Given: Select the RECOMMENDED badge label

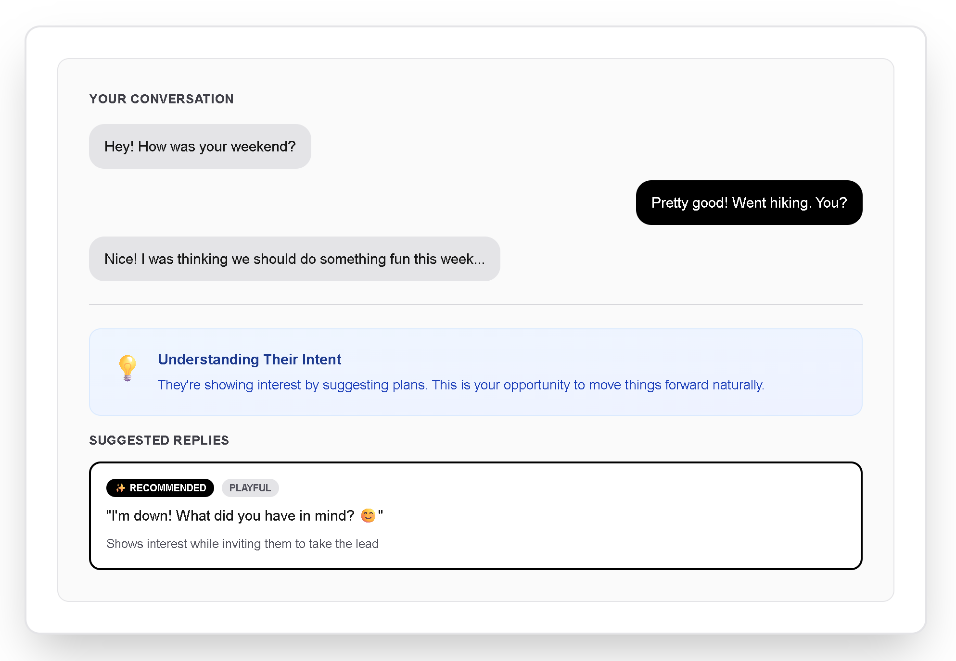Looking at the screenshot, I should pyautogui.click(x=167, y=488).
